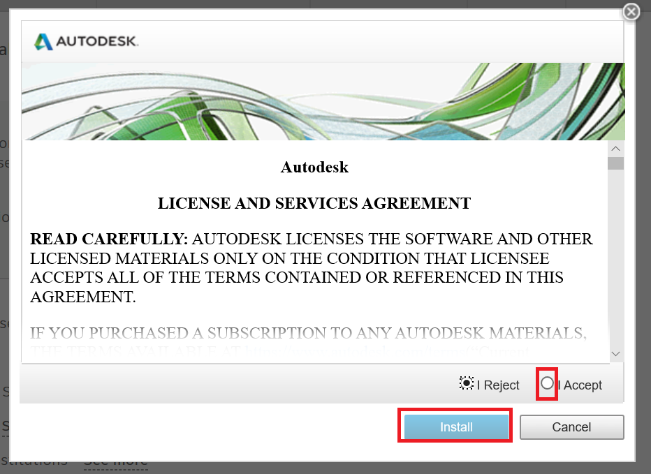Click the agreement scrollbar thumb
The image size is (651, 474).
point(615,163)
